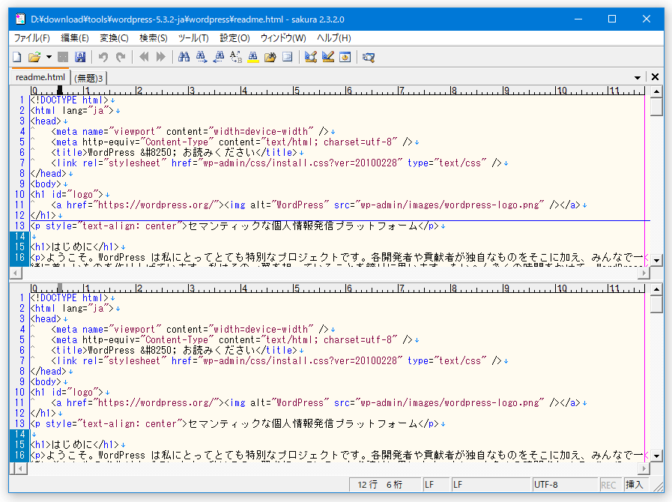Viewport: 672px width, 502px height.
Task: Open Replace with A-to-B icon
Action: tap(236, 57)
